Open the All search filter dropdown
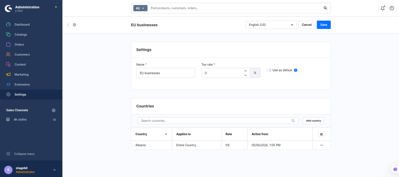Screen dimensions: 399x177 140,8
